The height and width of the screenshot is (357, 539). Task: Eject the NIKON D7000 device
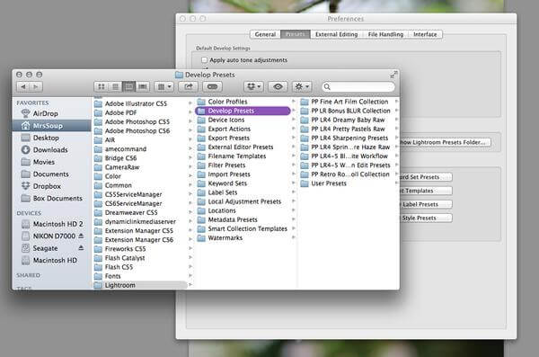(81, 236)
